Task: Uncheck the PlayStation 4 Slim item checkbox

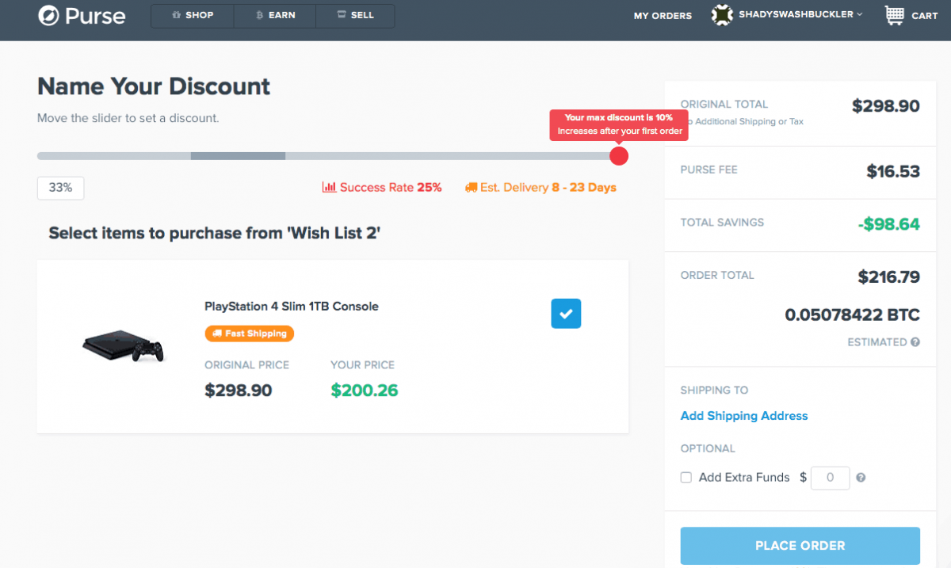Action: pos(566,314)
